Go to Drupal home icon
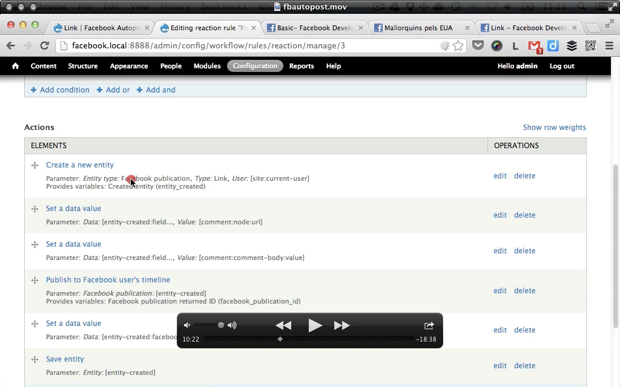Image resolution: width=620 pixels, height=387 pixels. click(x=15, y=66)
